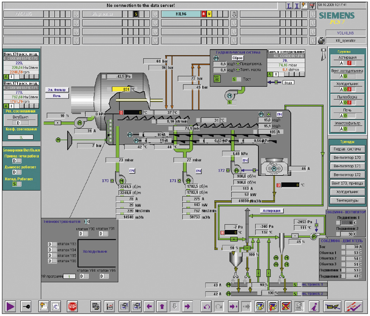Viewport: 370px width, 316px height.
Task: Open the Температуры trend
Action: [347, 200]
